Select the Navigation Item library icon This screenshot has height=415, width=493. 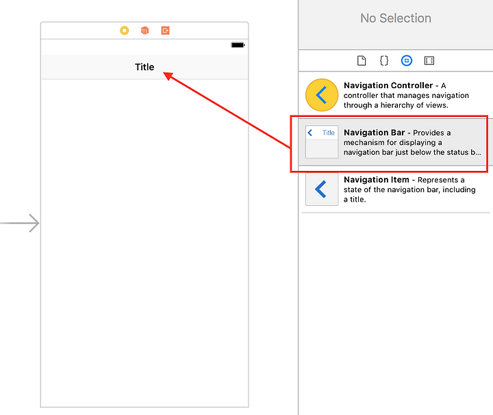click(322, 189)
